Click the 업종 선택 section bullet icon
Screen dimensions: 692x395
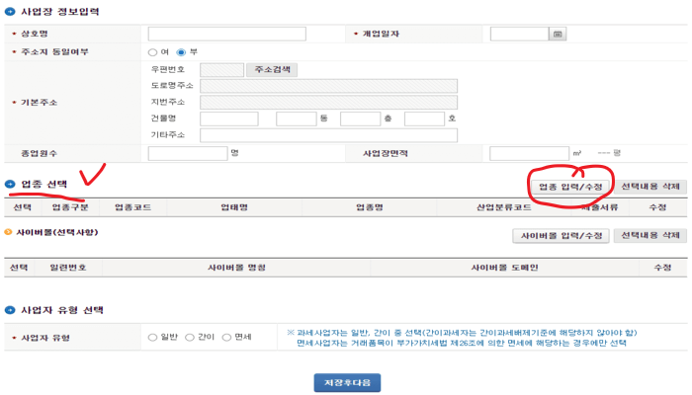tap(10, 185)
